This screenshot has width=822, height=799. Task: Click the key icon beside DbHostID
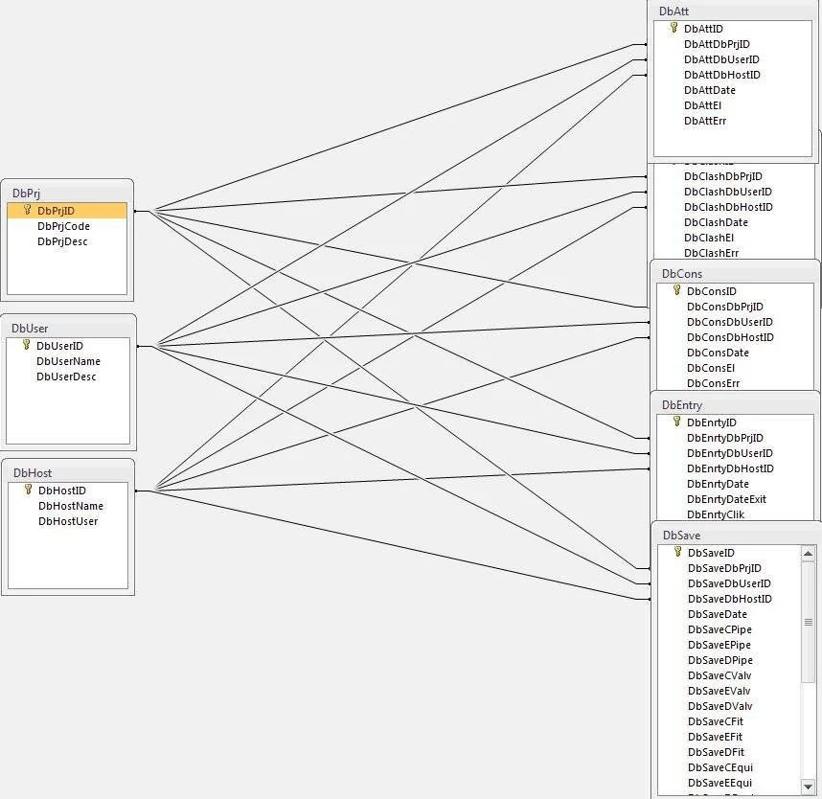(28, 490)
